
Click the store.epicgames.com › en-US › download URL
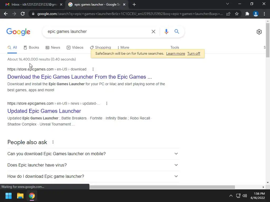(x=47, y=69)
